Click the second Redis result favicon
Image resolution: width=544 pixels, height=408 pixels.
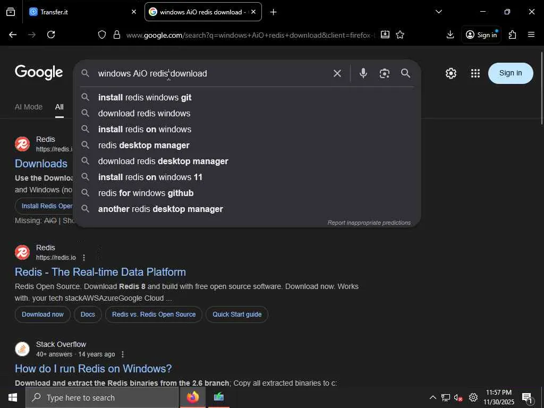click(22, 252)
